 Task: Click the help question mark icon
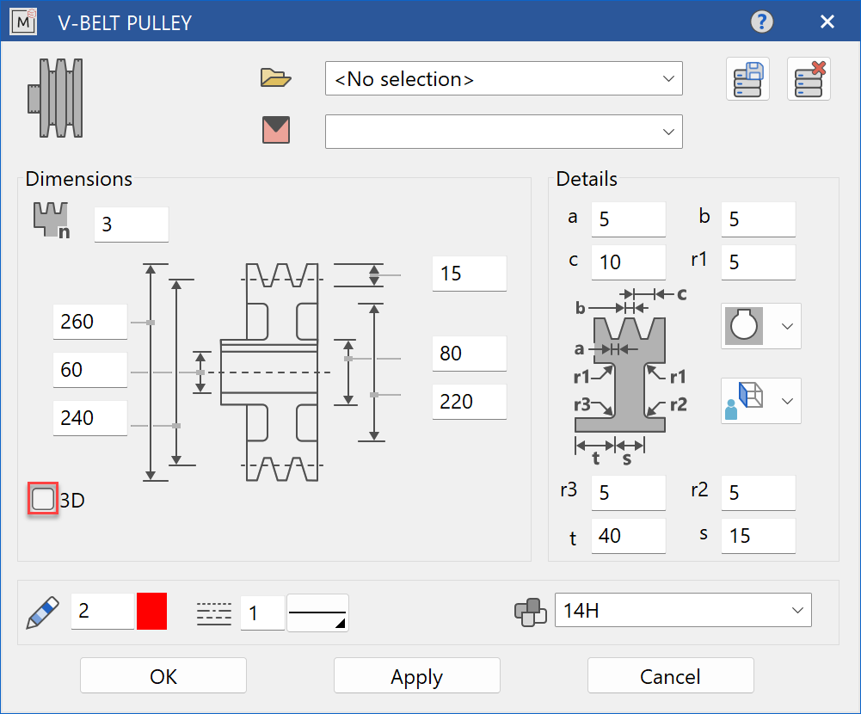coord(761,22)
